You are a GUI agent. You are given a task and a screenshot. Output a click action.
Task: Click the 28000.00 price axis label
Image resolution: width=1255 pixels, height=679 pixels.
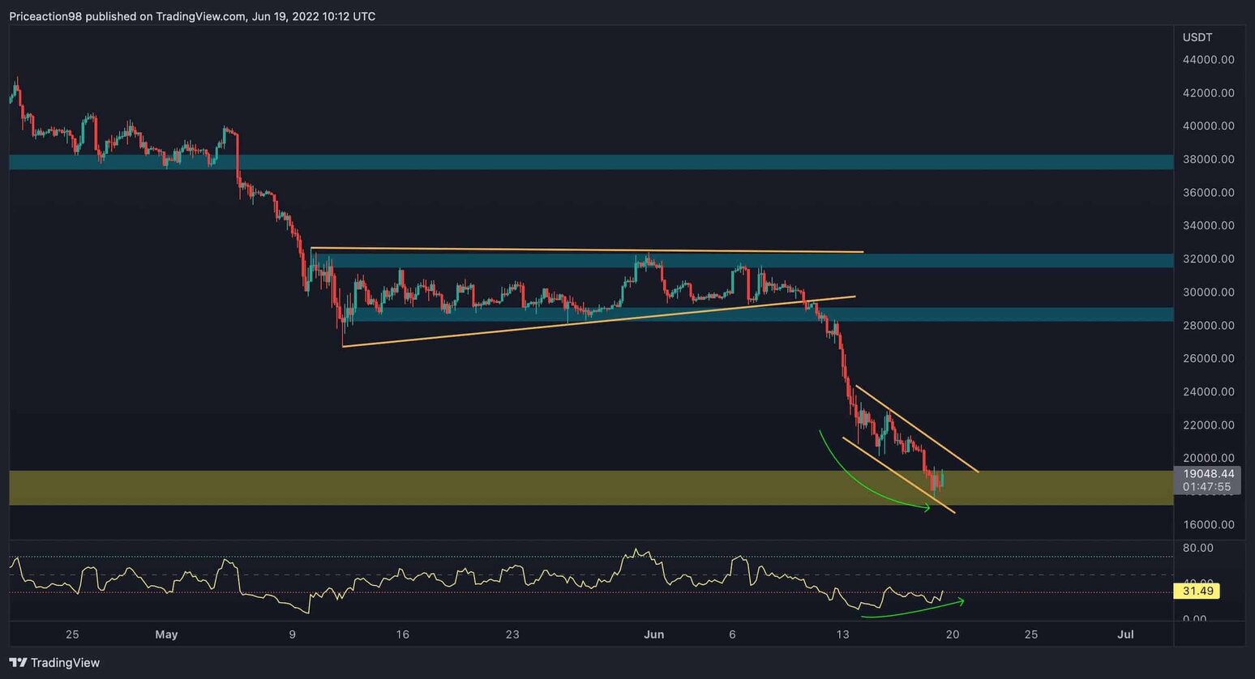(x=1209, y=326)
